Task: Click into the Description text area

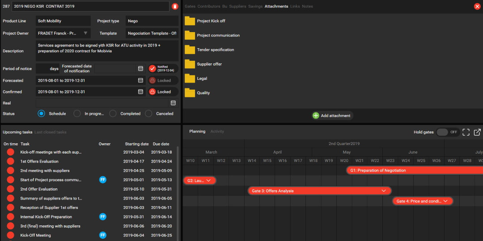Action: point(107,51)
